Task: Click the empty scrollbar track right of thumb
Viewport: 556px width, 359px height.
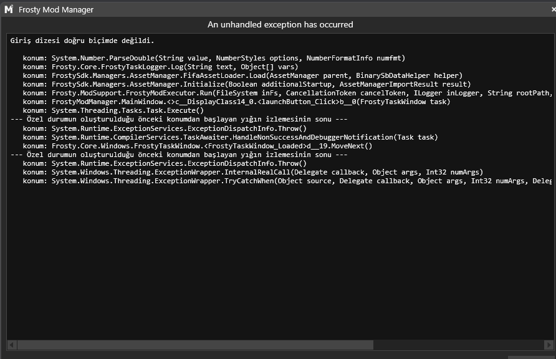Action: point(459,345)
